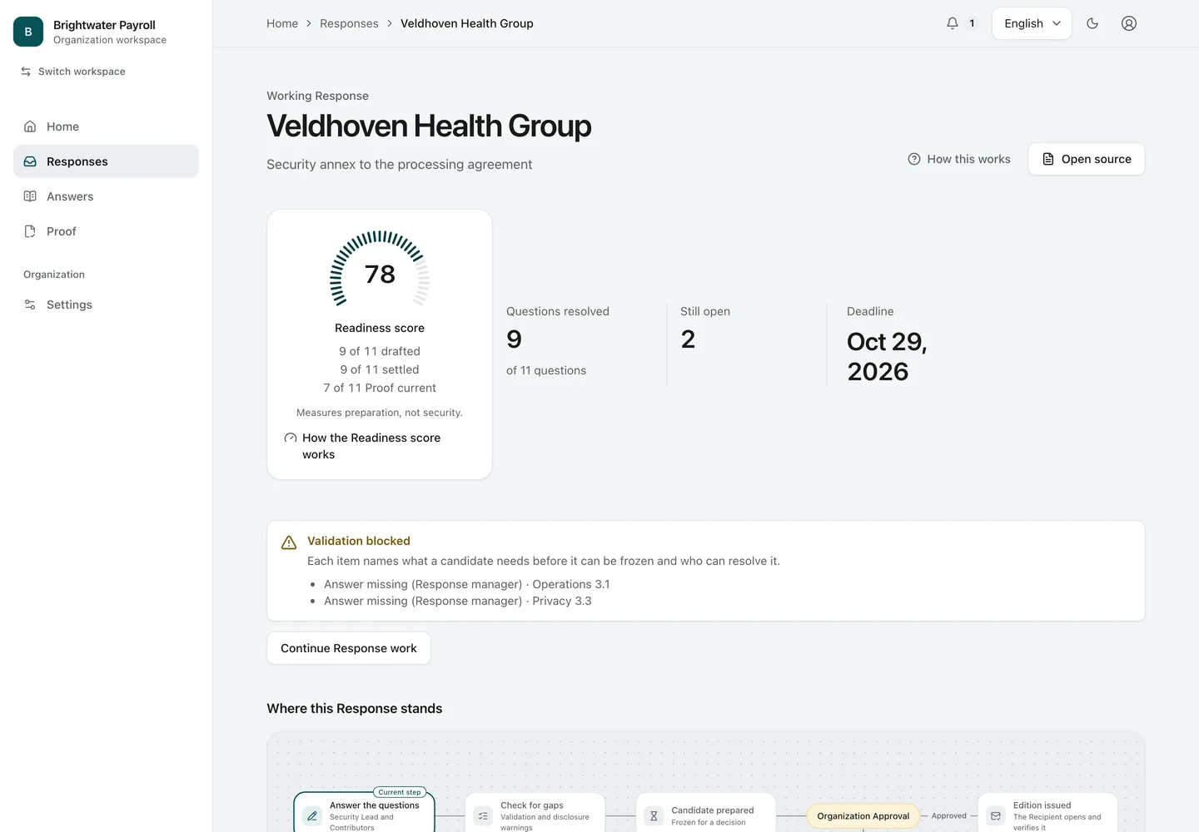This screenshot has width=1199, height=832.
Task: Select the Responses sidebar item
Action: [106, 161]
